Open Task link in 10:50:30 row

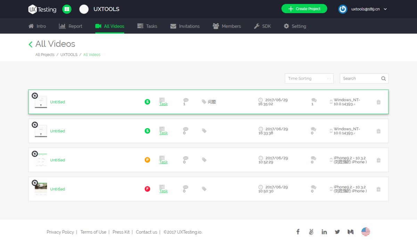click(x=163, y=191)
